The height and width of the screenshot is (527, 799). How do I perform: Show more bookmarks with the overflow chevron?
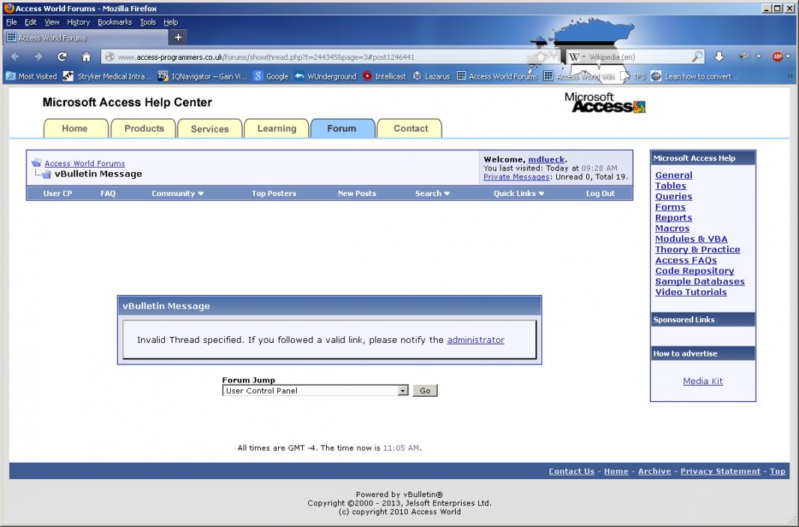(790, 76)
